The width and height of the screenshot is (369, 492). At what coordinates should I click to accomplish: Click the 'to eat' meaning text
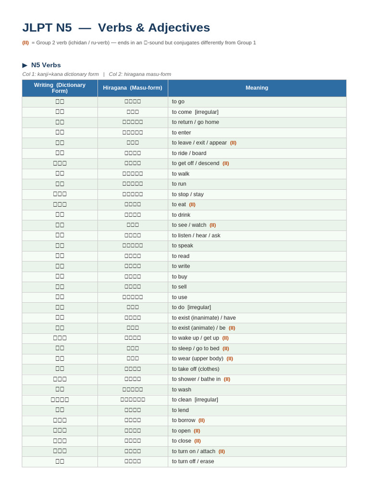click(x=179, y=205)
